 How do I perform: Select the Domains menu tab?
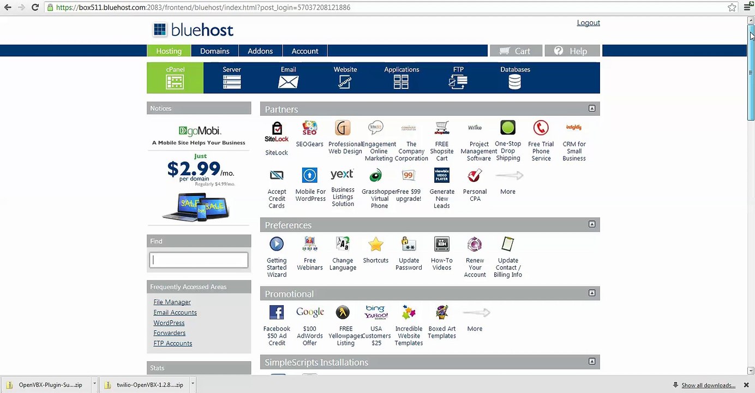click(x=214, y=51)
